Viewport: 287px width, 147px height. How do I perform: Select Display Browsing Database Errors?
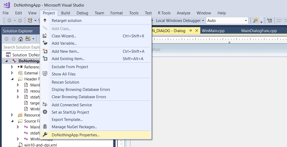pyautogui.click(x=96, y=89)
